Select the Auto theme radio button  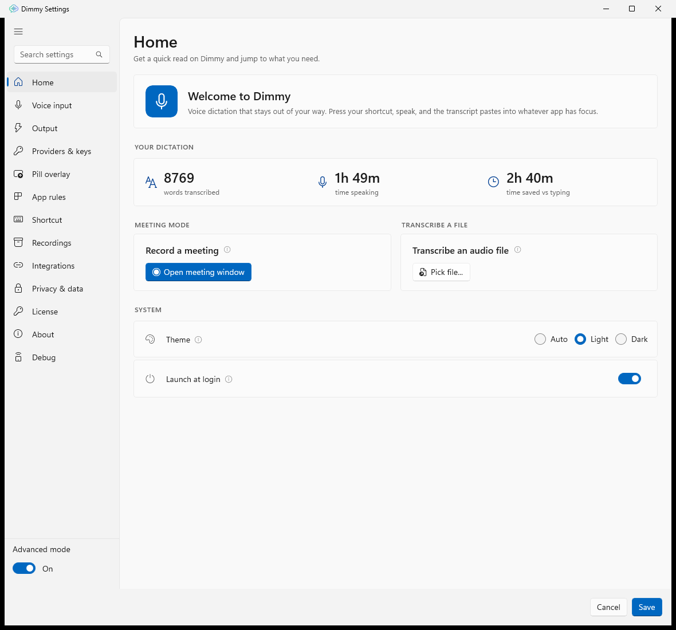pos(540,339)
